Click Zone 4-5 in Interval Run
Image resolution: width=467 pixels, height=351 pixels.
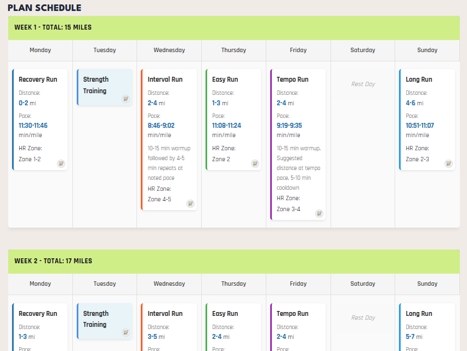point(160,199)
